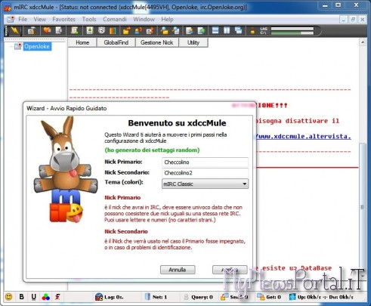
Task: Click the green "ho generato dei settaggi random" text
Action: (x=152, y=150)
